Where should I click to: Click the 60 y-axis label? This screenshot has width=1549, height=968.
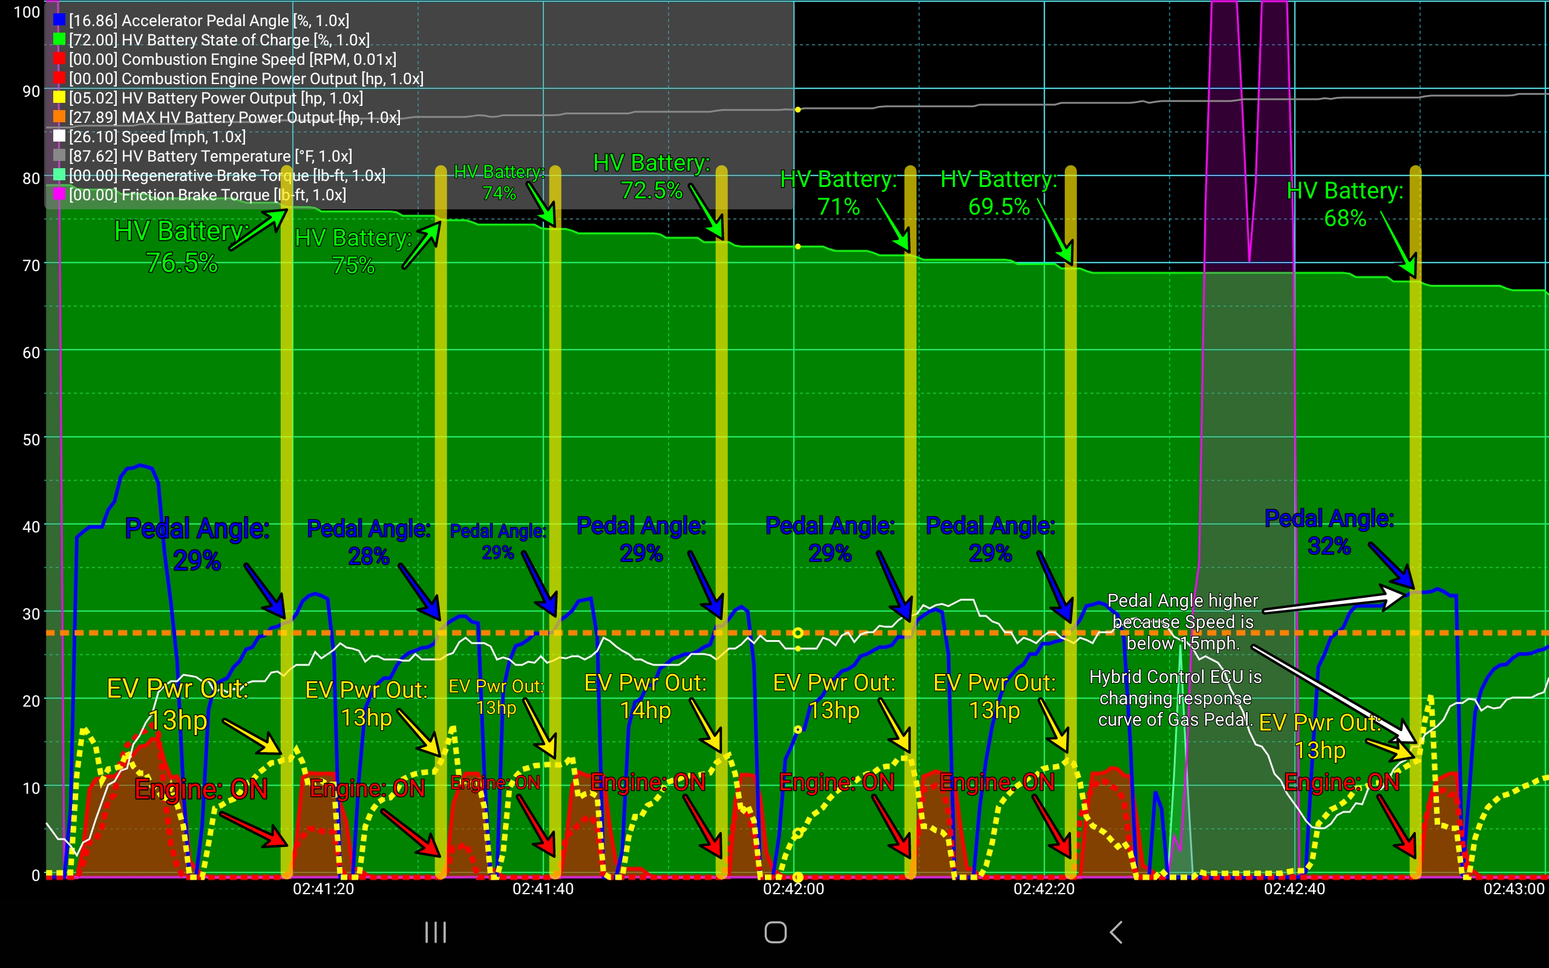coord(31,353)
